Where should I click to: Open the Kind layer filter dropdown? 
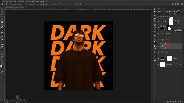tap(162, 11)
